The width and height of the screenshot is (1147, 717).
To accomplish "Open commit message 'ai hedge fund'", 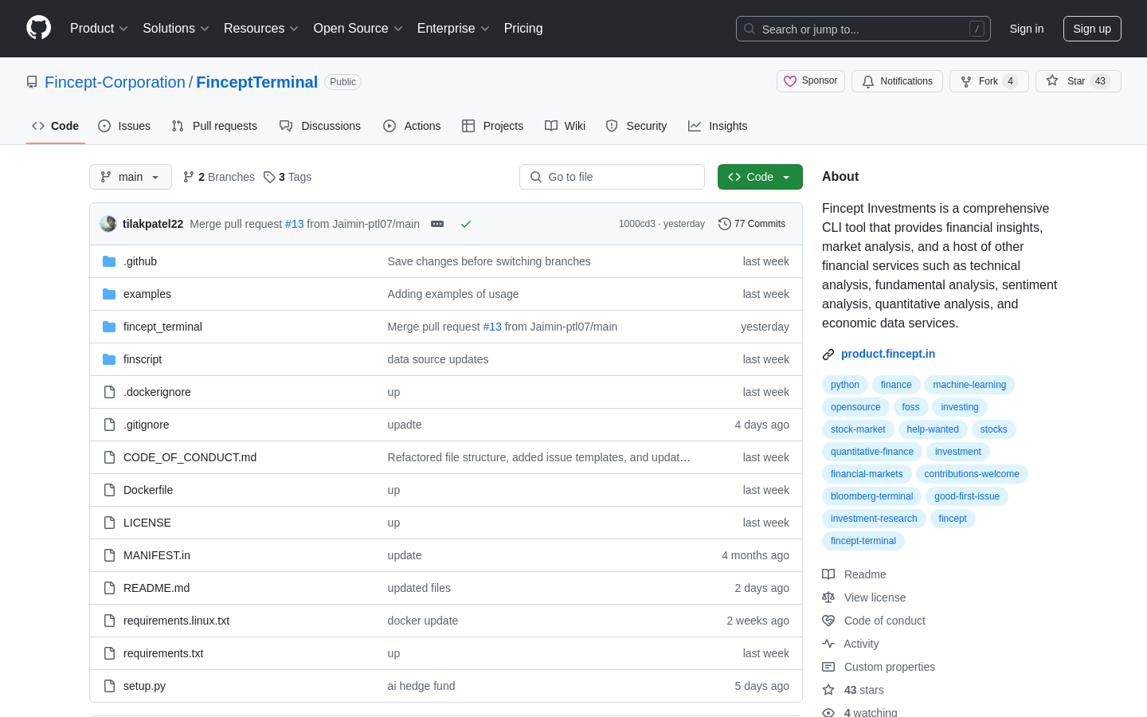I will click(421, 686).
